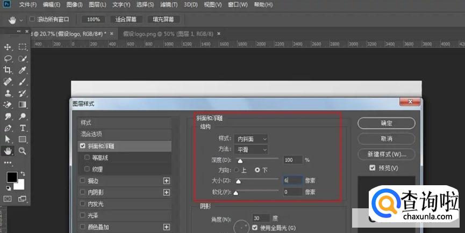Select the Quick Selection tool
This screenshot has width=465, height=233.
(x=23, y=59)
